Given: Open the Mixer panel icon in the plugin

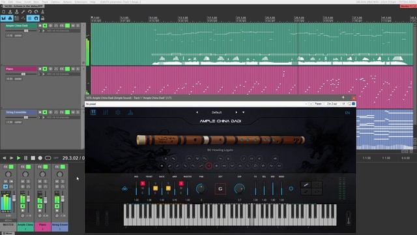Looking at the screenshot, I should [x=106, y=112].
